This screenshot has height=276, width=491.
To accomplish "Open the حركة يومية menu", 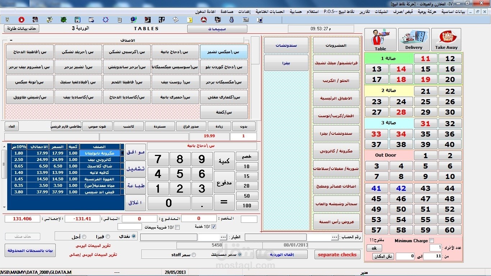I will [x=427, y=11].
